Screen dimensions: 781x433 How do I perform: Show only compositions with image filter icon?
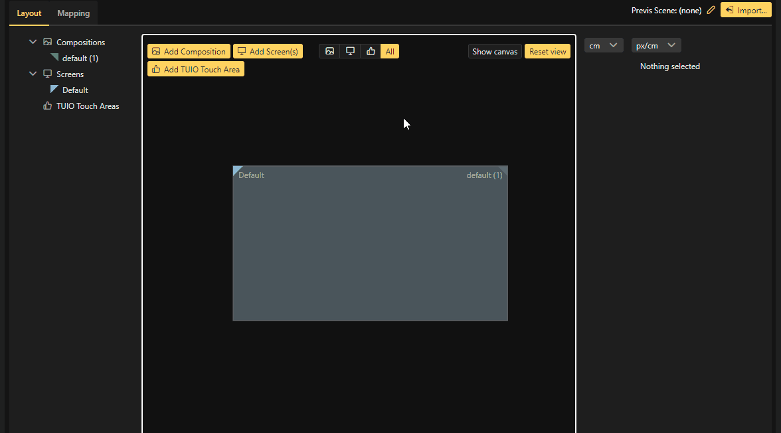329,51
